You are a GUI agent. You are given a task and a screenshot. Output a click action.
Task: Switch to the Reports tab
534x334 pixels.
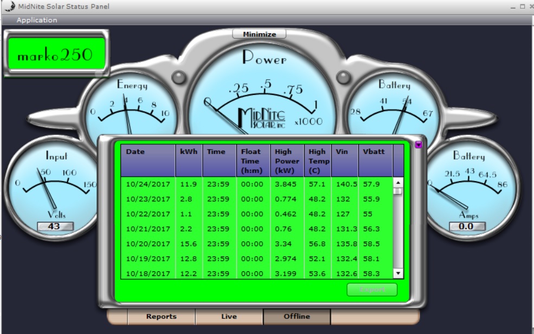pyautogui.click(x=162, y=317)
